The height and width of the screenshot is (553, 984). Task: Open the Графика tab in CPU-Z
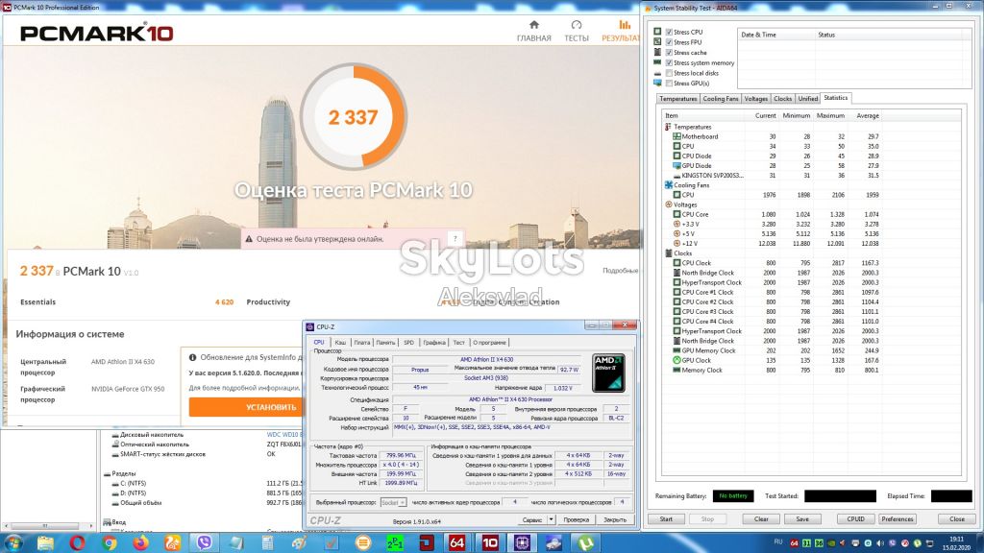[x=434, y=343]
